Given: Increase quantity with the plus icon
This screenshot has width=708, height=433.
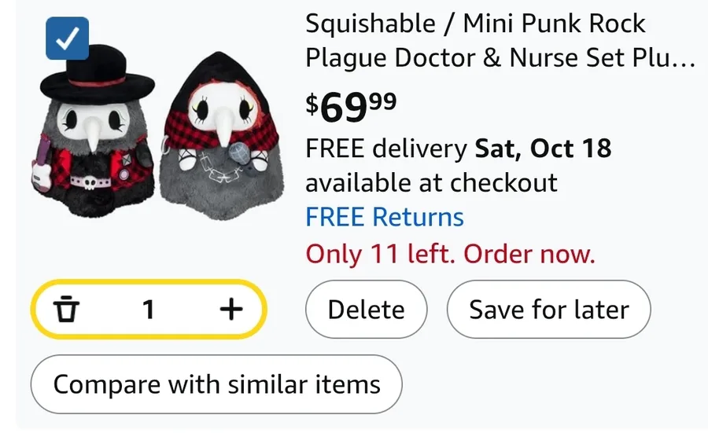Looking at the screenshot, I should pyautogui.click(x=230, y=310).
